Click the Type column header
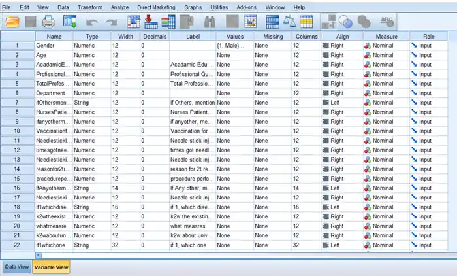457x276 pixels. click(x=92, y=37)
